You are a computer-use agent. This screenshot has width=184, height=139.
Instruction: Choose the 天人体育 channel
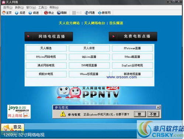coord(89,48)
